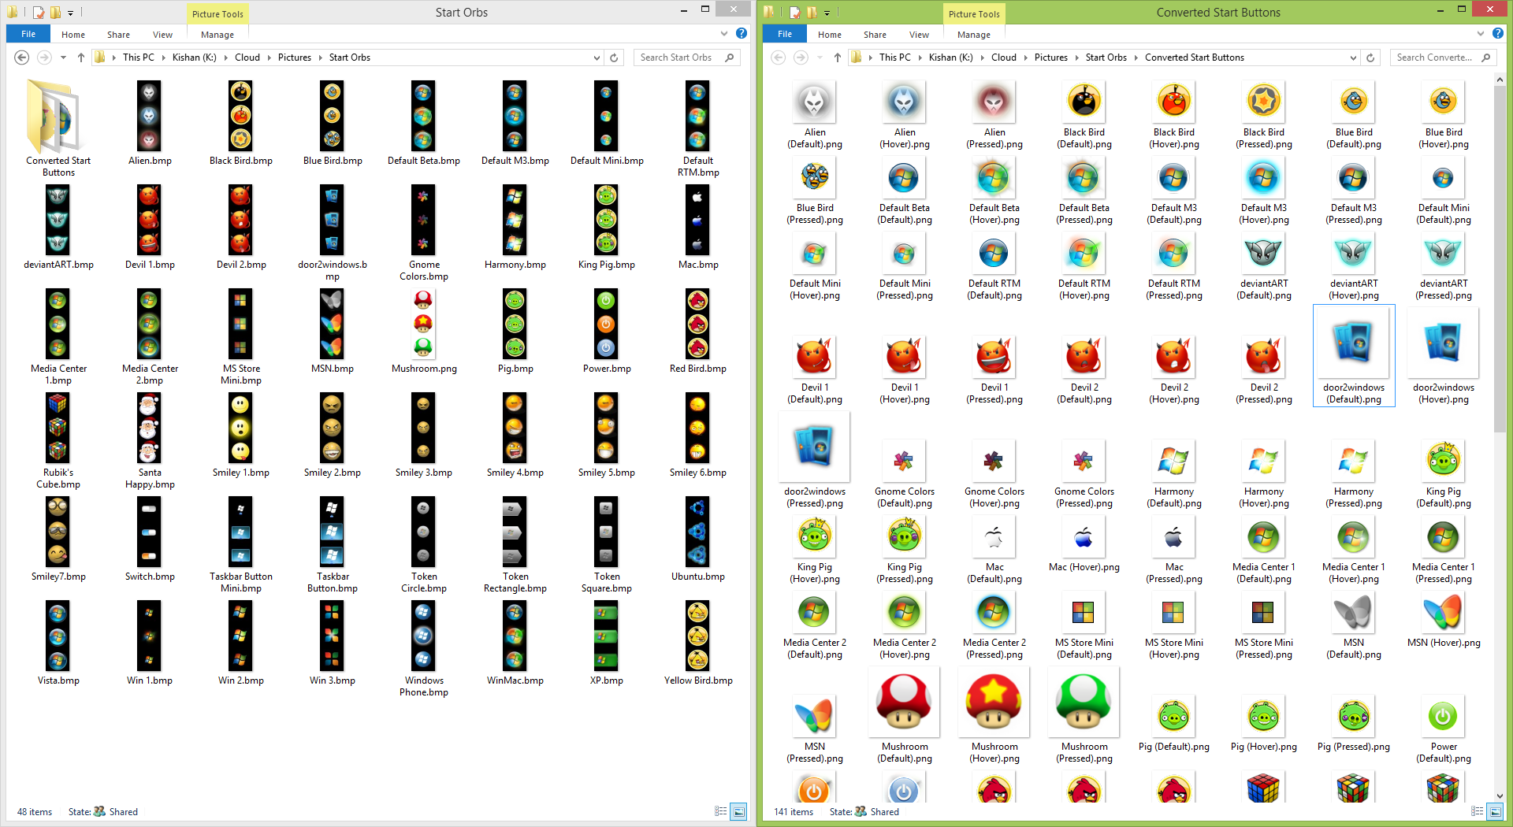Select Mushroom.png in Start Orbs window
The width and height of the screenshot is (1513, 827).
(424, 331)
